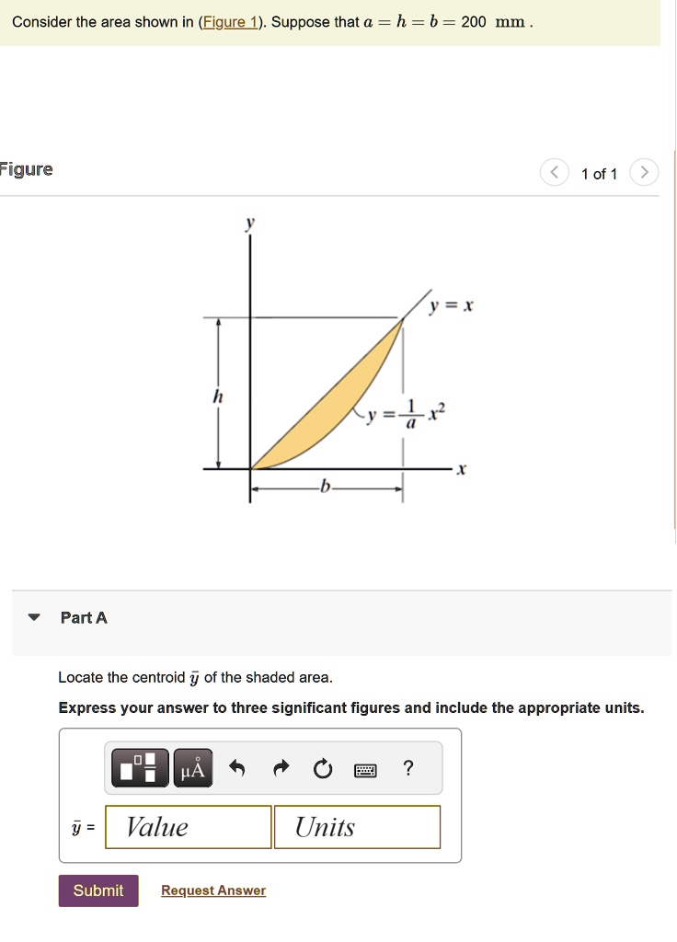Click the Value answer field

pos(188,826)
